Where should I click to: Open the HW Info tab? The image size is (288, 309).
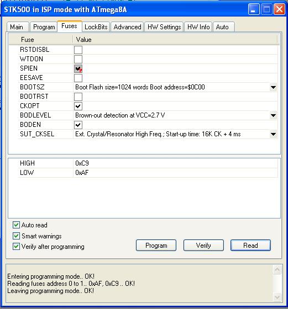[x=198, y=27]
